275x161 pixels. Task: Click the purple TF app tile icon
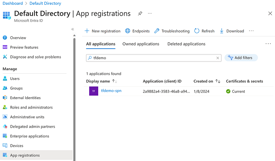[x=93, y=91]
